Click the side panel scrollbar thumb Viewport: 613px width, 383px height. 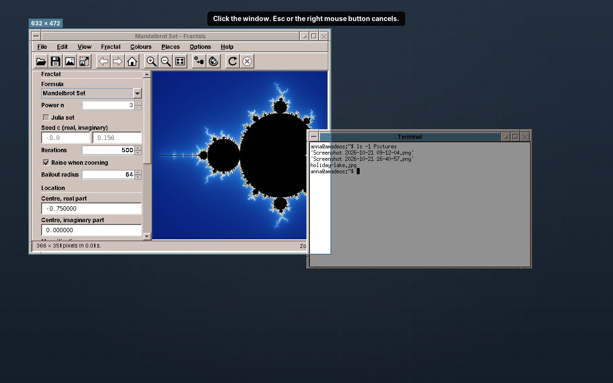click(147, 121)
